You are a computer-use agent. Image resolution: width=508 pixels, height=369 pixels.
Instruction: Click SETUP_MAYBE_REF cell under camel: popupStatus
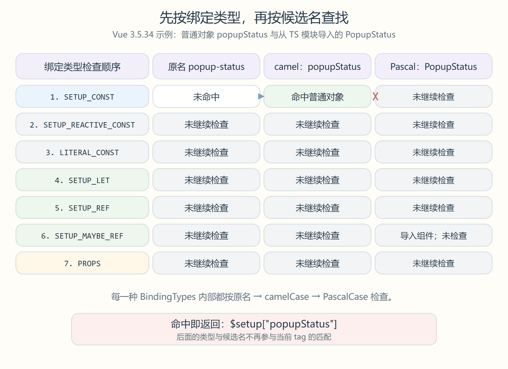coord(317,235)
